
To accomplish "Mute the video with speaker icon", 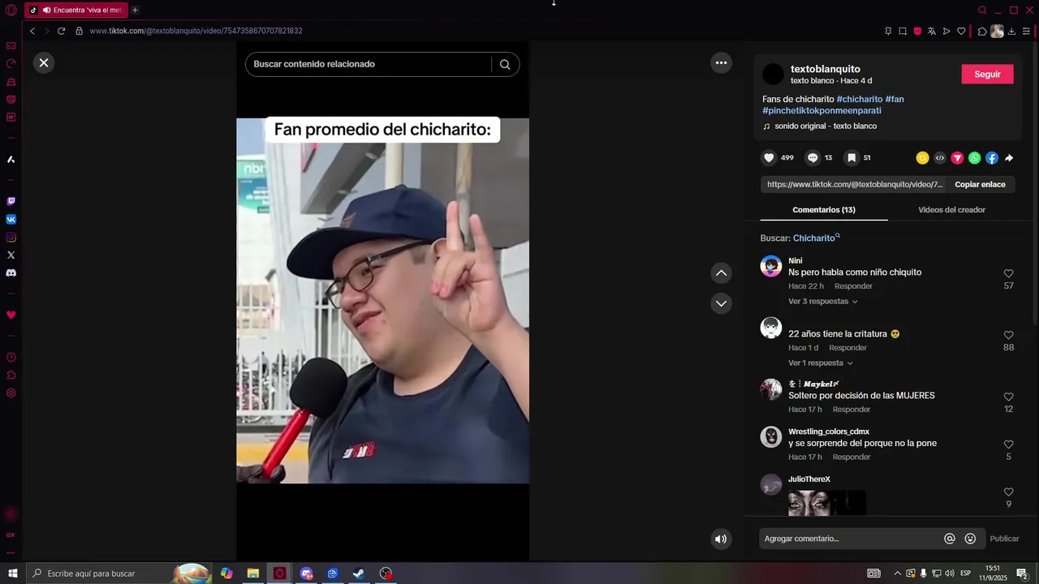I will pos(721,539).
